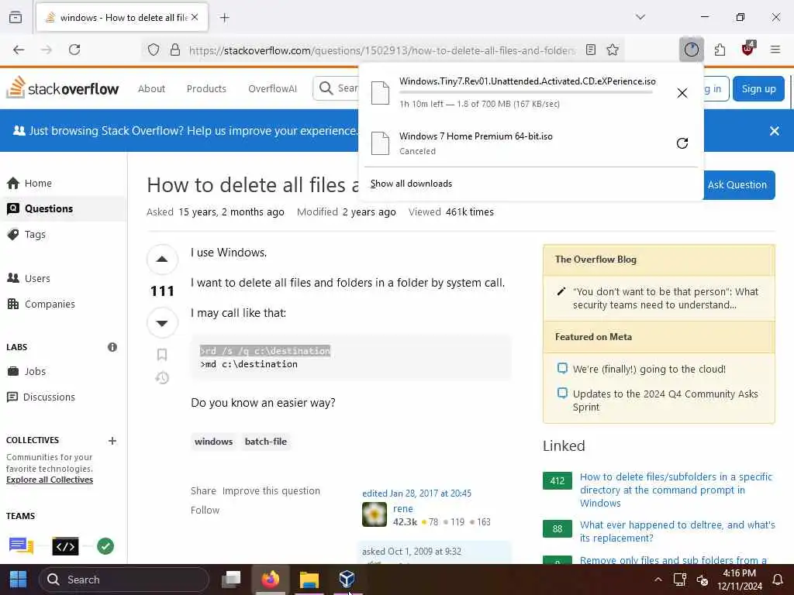
Task: Open the "You don't want to be that person" blog post
Action: pos(665,298)
